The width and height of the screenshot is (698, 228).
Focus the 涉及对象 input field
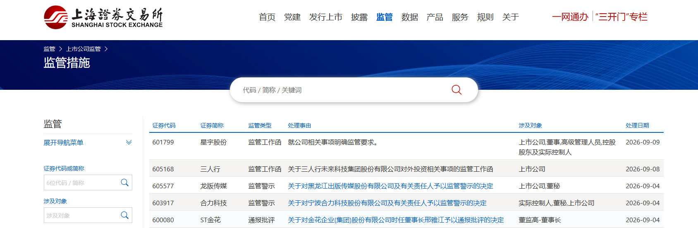(x=81, y=215)
